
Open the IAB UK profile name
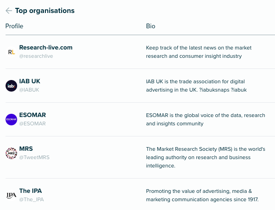(x=30, y=81)
